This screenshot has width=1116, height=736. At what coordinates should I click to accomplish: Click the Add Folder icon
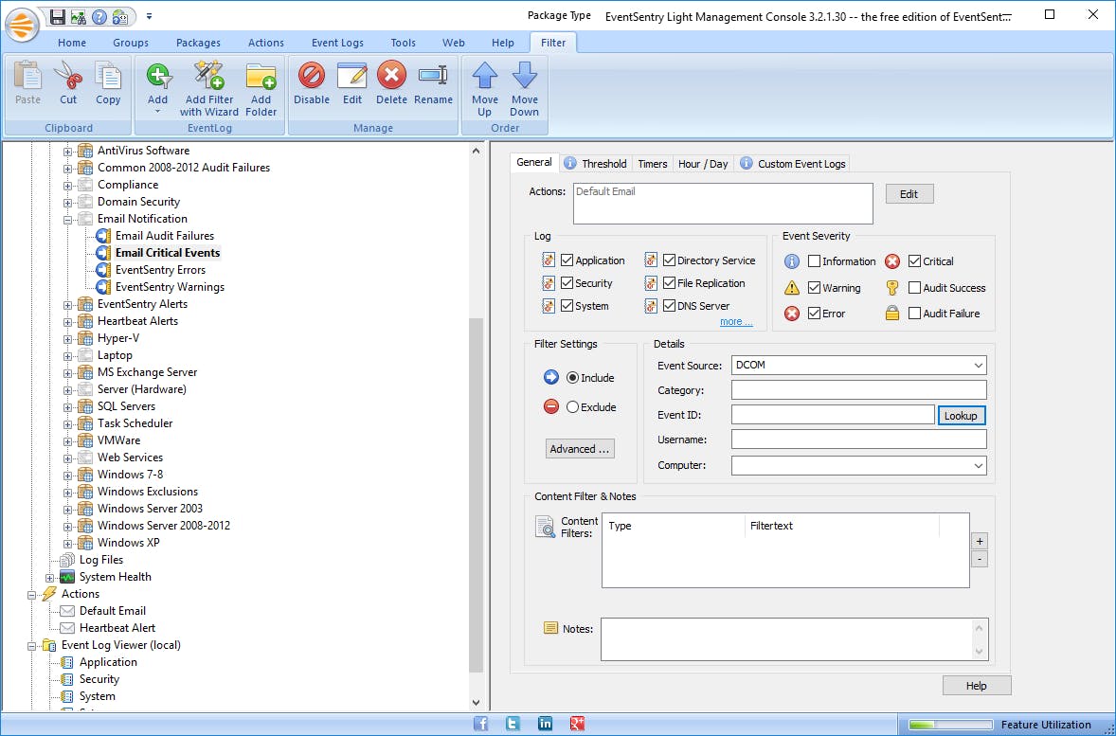261,76
